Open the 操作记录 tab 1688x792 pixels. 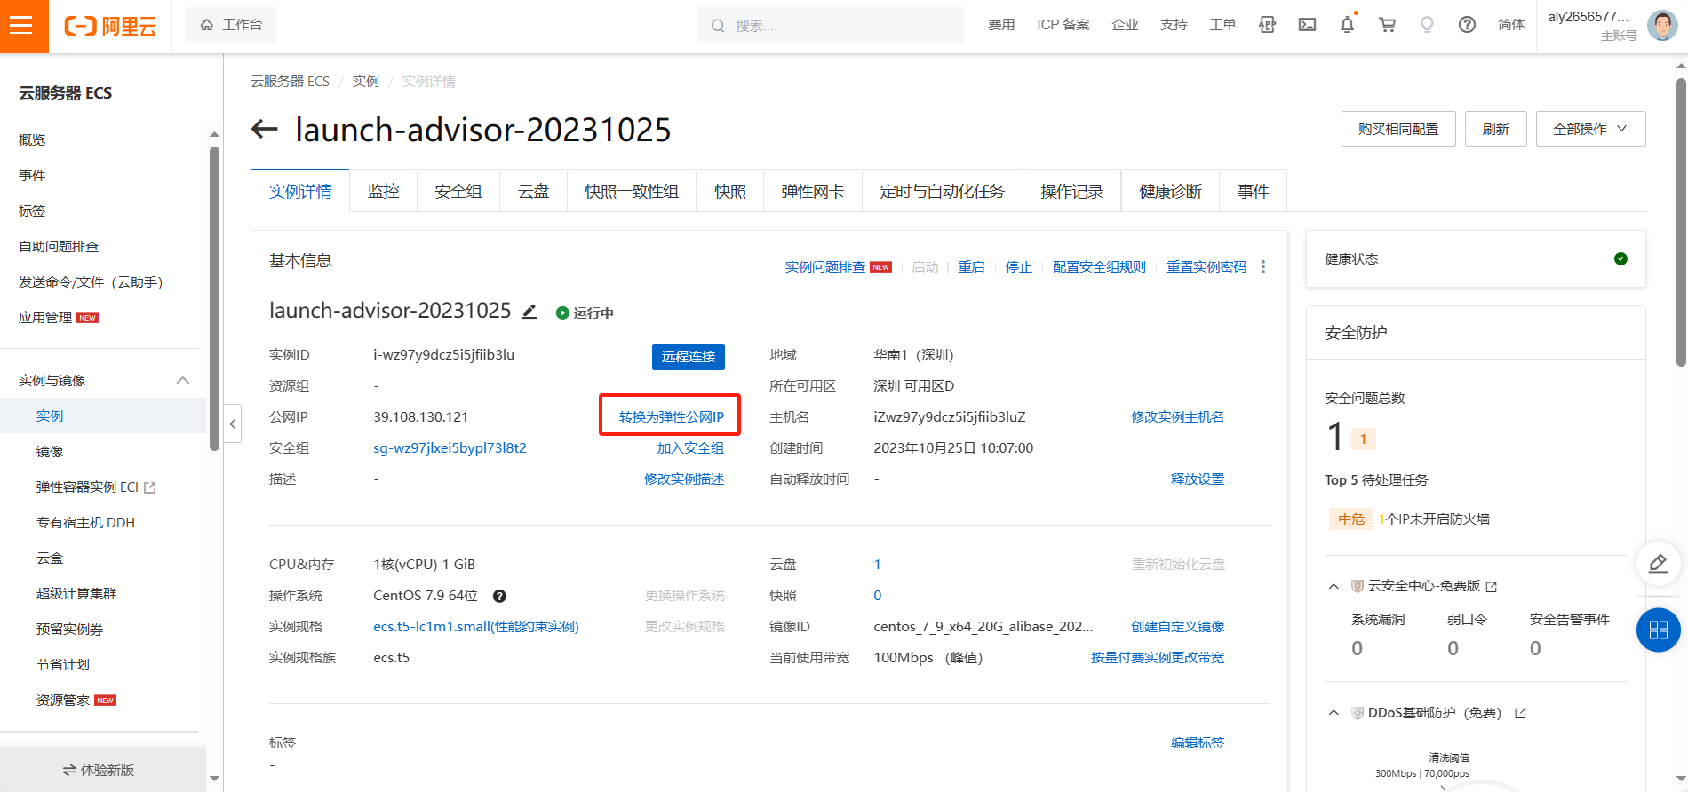[1071, 191]
